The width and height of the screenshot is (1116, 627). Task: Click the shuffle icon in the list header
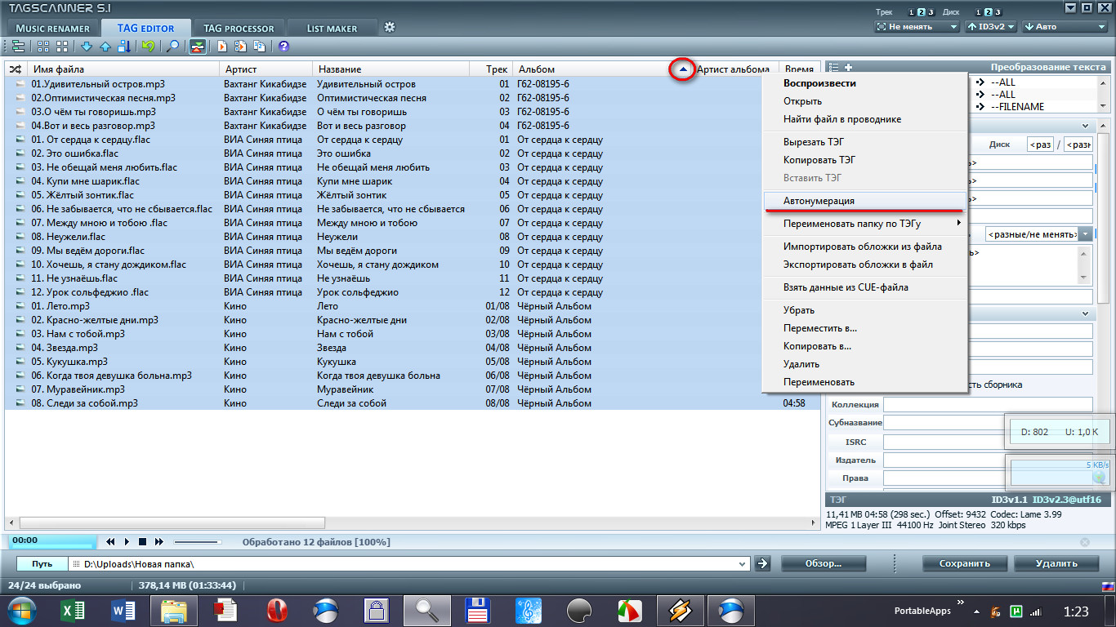[15, 69]
